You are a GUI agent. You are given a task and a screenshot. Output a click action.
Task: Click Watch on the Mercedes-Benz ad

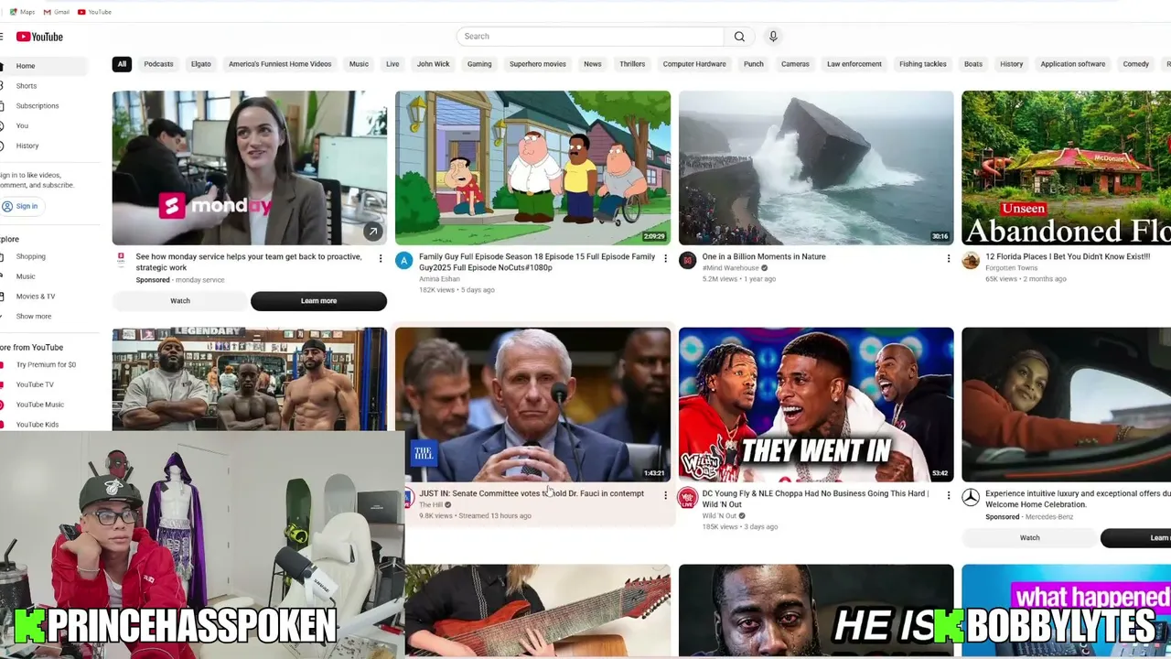[1030, 538]
